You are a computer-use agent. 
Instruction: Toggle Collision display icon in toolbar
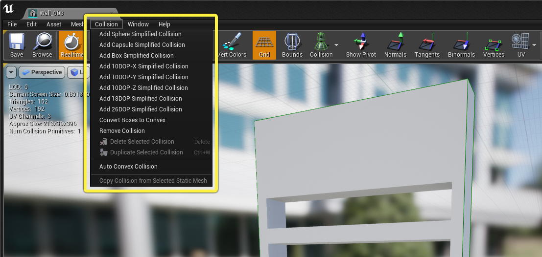click(321, 45)
